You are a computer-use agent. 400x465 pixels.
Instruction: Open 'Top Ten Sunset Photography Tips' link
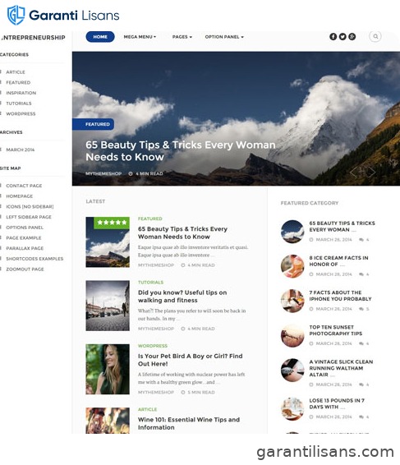pyautogui.click(x=336, y=330)
